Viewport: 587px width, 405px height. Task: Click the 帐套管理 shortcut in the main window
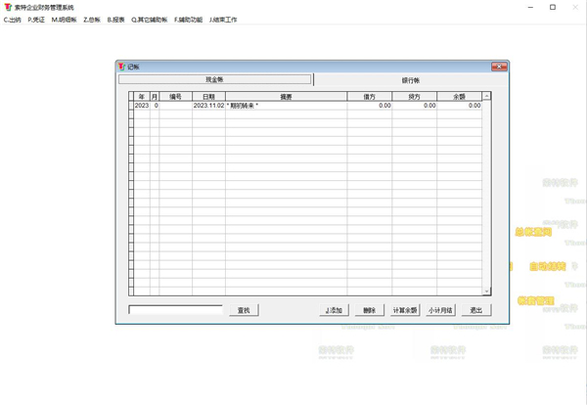click(536, 300)
